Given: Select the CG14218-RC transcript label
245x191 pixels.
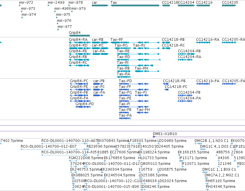Looking at the screenshot, I should click(173, 45).
